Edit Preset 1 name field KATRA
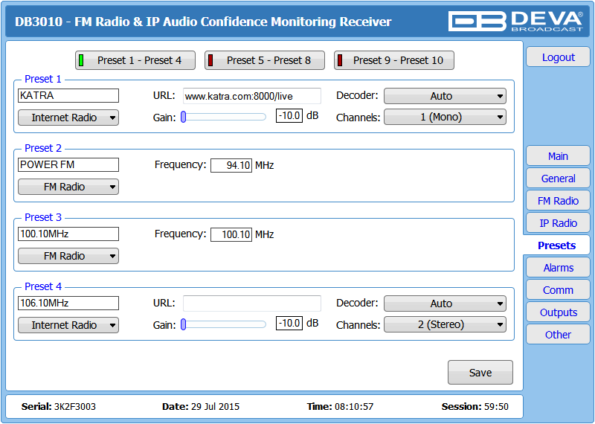595x424 pixels. point(68,95)
